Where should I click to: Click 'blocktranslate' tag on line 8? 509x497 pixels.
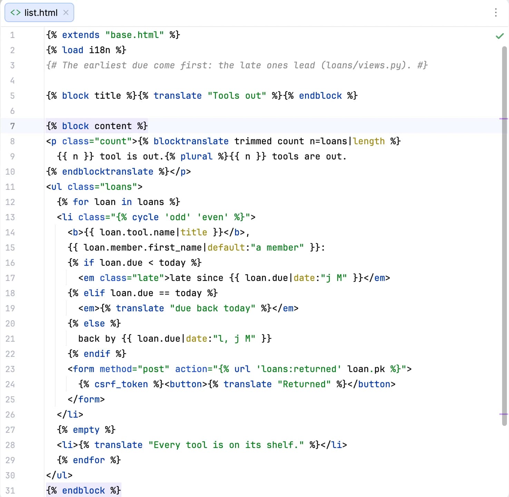191,141
